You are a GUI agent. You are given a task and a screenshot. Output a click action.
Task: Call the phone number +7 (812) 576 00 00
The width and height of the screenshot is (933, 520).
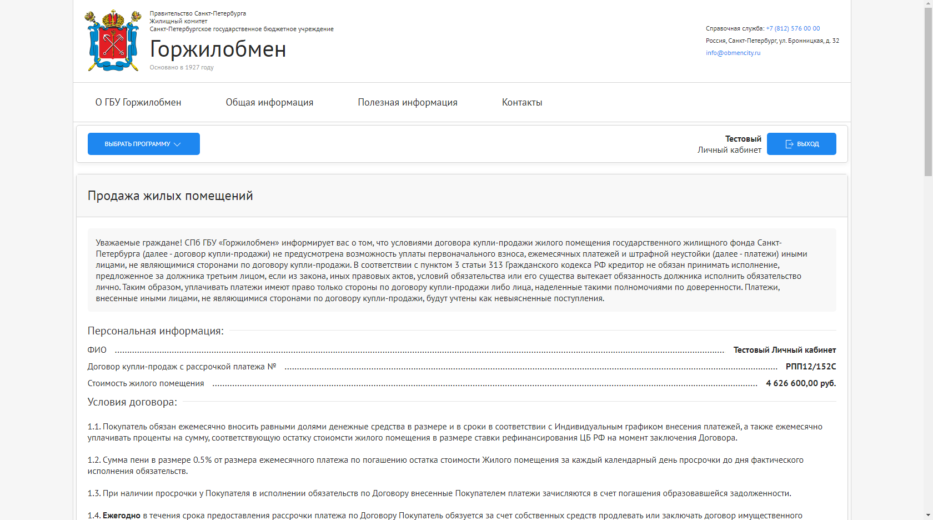tap(792, 28)
